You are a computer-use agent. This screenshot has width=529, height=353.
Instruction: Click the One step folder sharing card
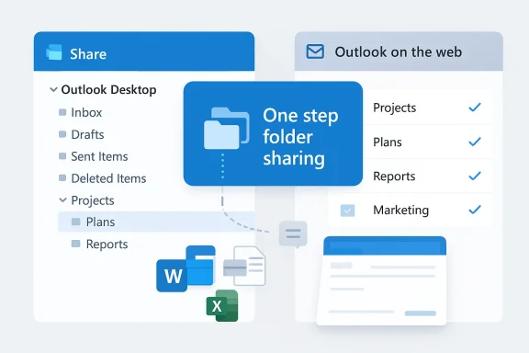[x=273, y=133]
